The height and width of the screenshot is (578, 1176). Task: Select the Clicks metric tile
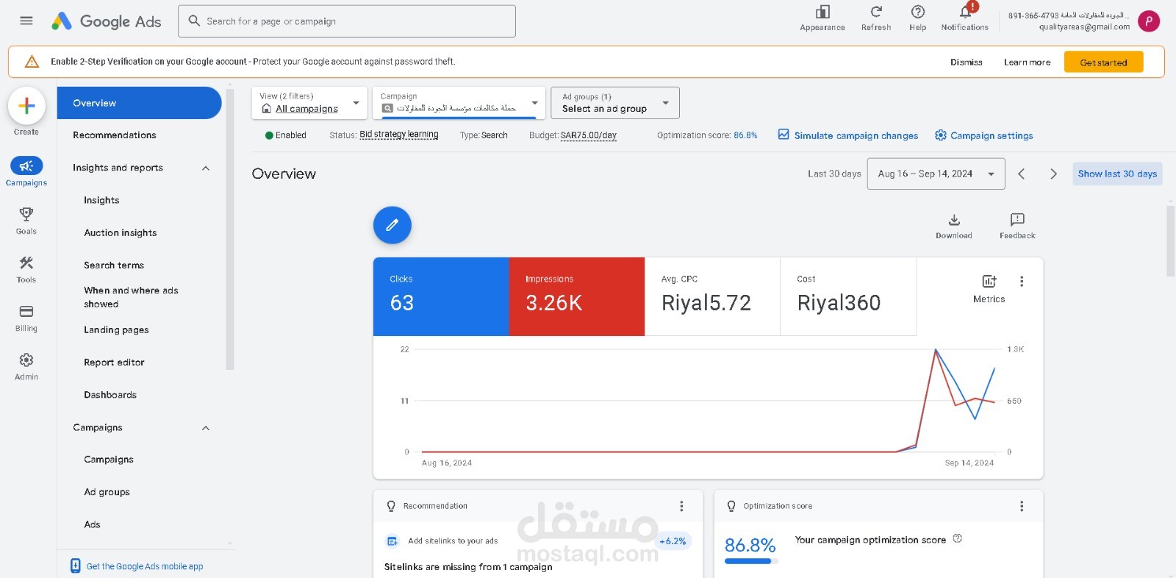[x=441, y=296]
